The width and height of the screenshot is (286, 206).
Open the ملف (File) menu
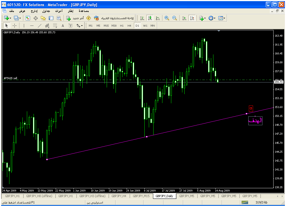(12, 11)
